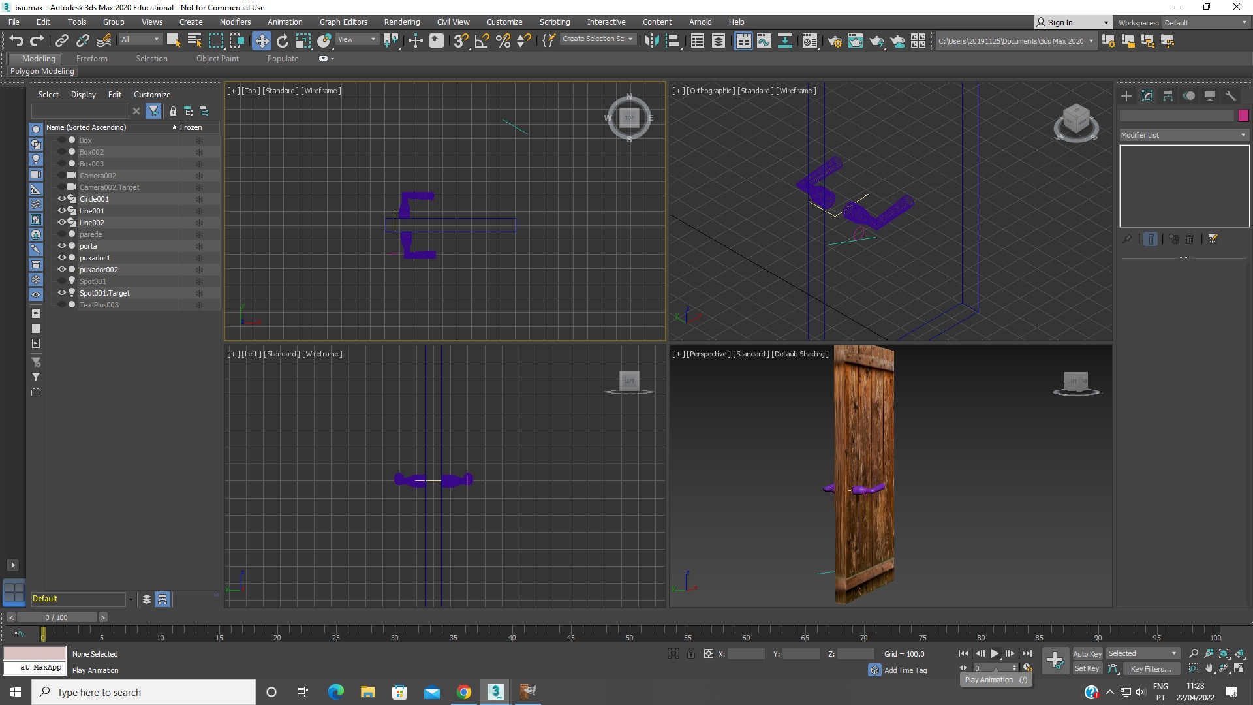Click the Undo arrow icon
Screen dimensions: 1253x705
pos(16,40)
